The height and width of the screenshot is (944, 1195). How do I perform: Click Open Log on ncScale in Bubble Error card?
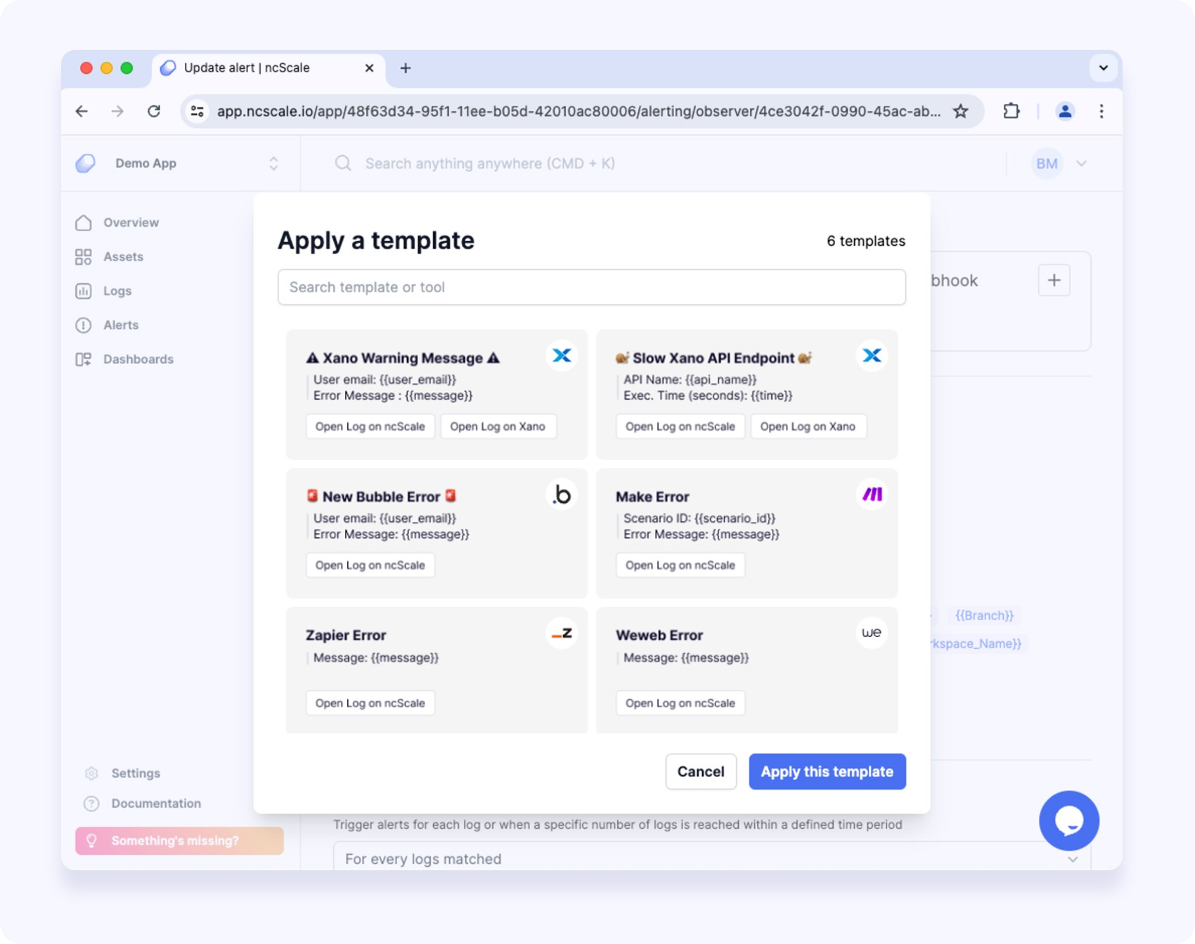coord(370,565)
